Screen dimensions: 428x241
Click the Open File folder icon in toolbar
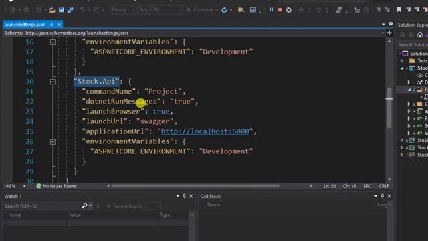click(x=52, y=10)
